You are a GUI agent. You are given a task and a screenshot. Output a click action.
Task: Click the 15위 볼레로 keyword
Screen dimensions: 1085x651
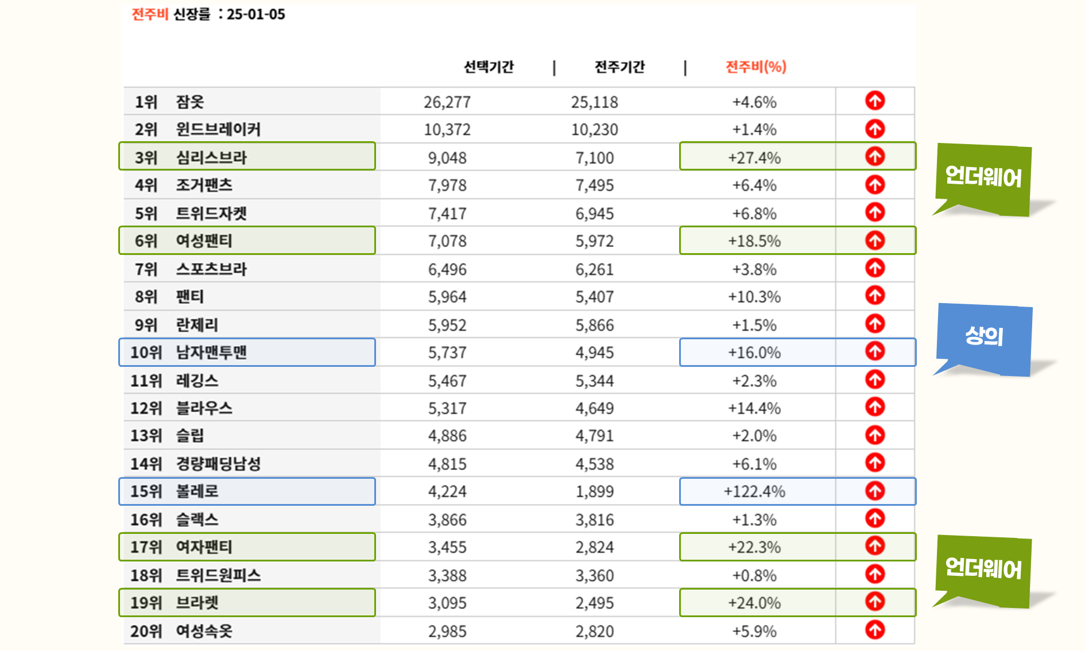pyautogui.click(x=197, y=491)
